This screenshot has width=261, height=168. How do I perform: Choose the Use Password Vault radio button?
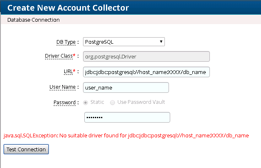tap(112, 102)
